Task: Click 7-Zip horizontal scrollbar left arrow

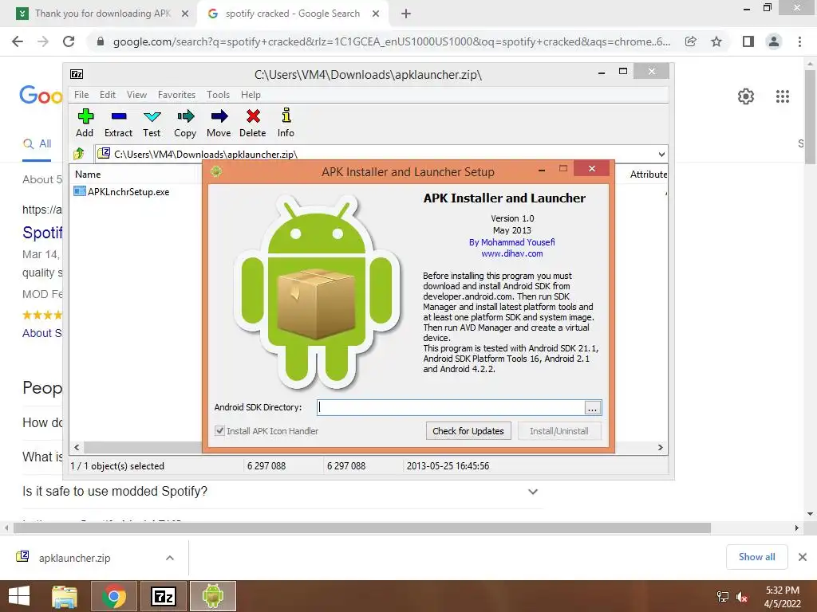Action: click(77, 448)
